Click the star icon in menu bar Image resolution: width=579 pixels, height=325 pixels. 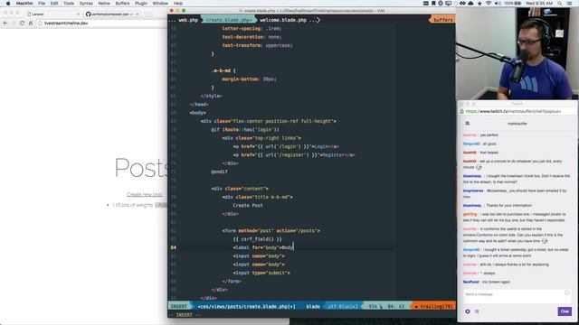pyautogui.click(x=479, y=4)
